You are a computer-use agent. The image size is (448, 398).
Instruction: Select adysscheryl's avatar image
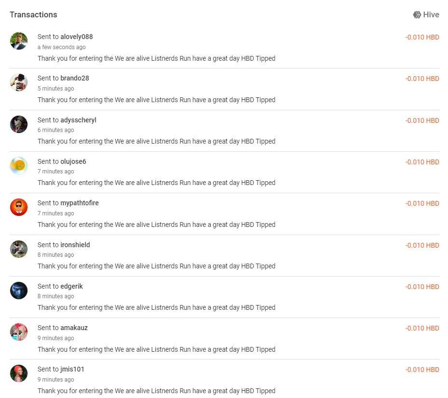coord(19,124)
